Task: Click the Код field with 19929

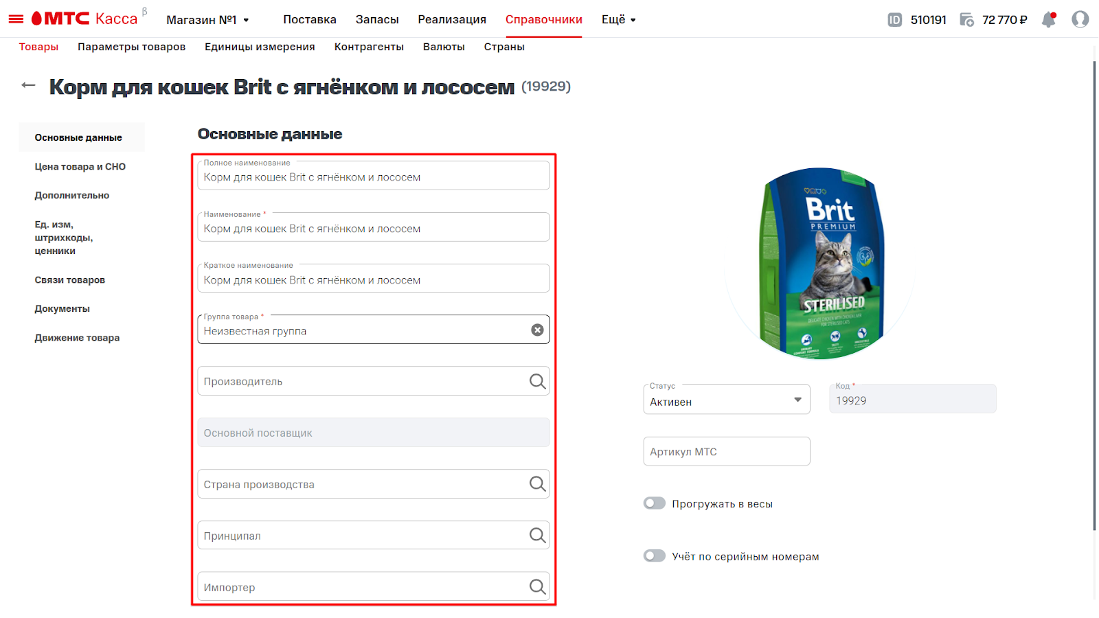Action: pos(913,399)
